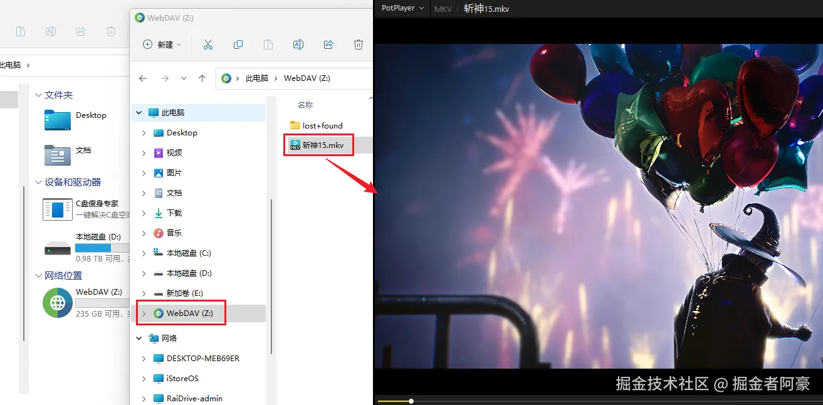Image resolution: width=823 pixels, height=405 pixels.
Task: Select 新加卷 (E:) in navigation tree
Action: 184,293
